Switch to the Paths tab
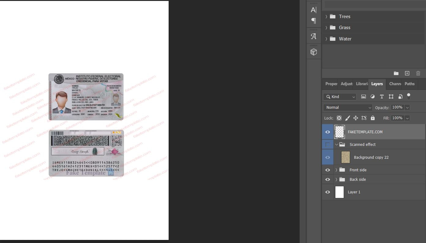This screenshot has height=243, width=426. 409,84
